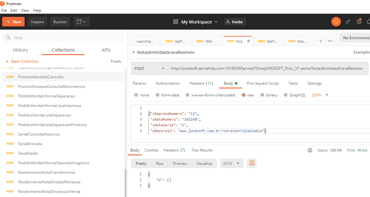Open the tab options ellipsis menu
The width and height of the screenshot is (370, 197).
tap(330, 41)
